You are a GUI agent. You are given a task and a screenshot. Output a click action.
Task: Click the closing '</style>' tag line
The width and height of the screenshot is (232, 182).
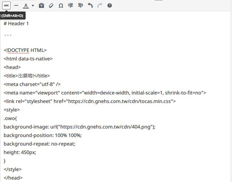coord(12,169)
